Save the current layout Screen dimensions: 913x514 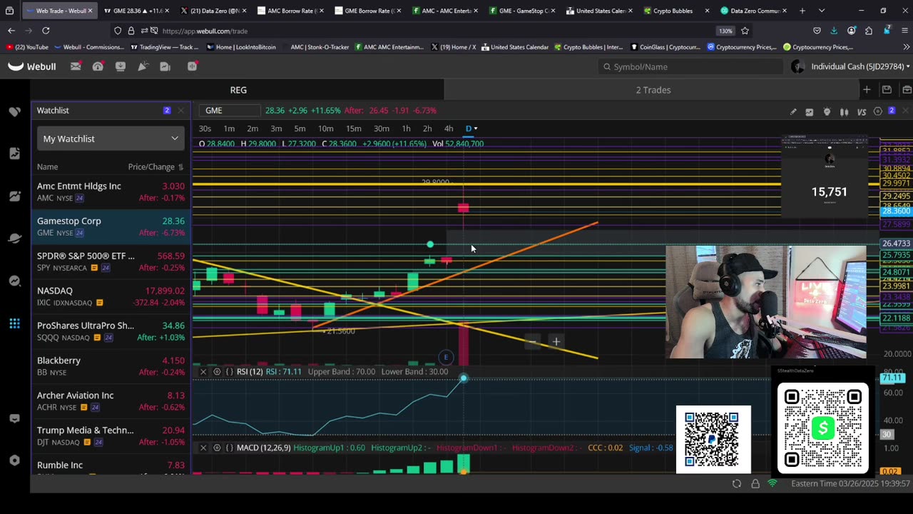click(x=887, y=90)
